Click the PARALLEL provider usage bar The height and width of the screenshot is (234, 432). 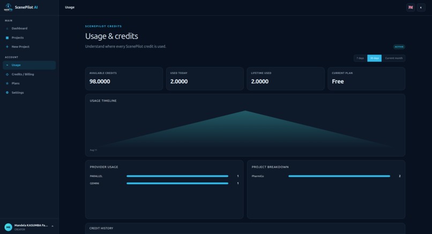click(x=177, y=176)
